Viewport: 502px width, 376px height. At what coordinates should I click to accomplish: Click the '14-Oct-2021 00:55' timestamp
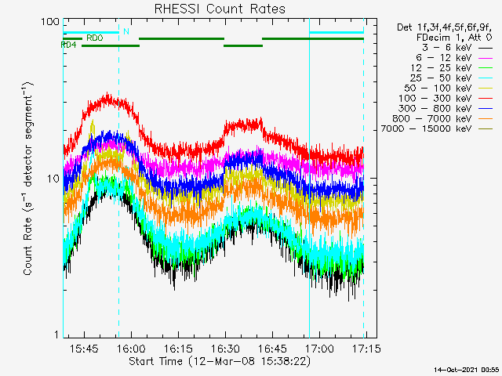[467, 370]
